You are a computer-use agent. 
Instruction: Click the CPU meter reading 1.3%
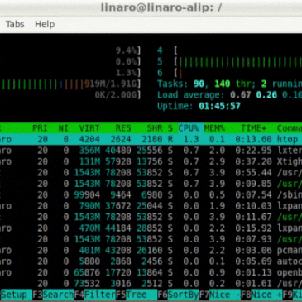128,73
